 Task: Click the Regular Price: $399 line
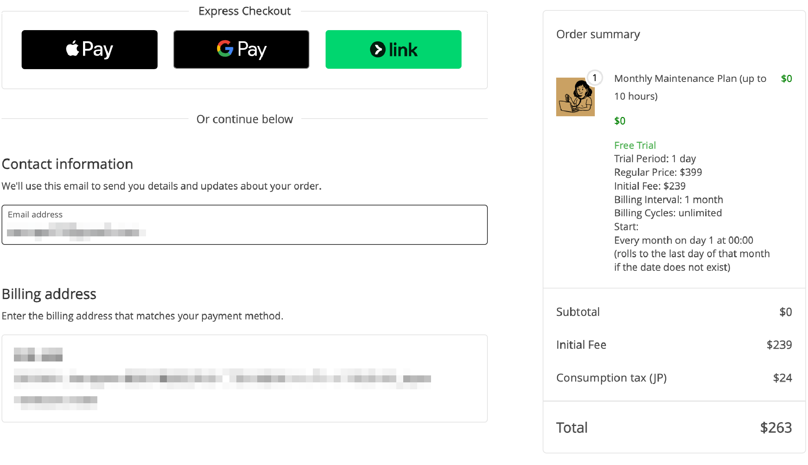click(x=658, y=172)
